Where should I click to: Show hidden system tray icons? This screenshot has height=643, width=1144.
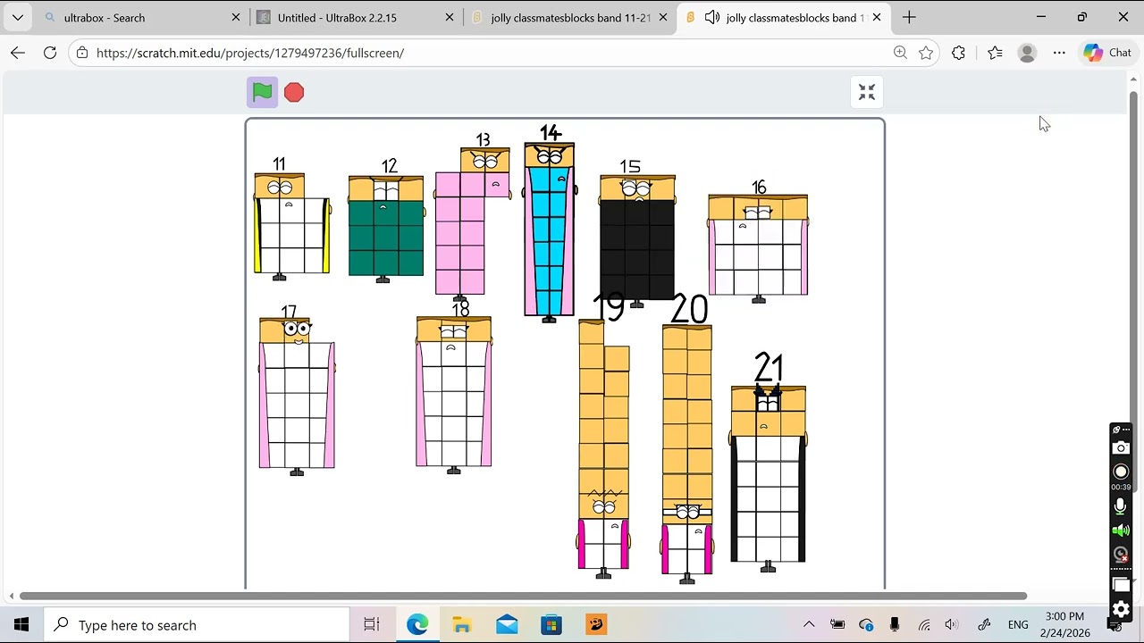809,625
